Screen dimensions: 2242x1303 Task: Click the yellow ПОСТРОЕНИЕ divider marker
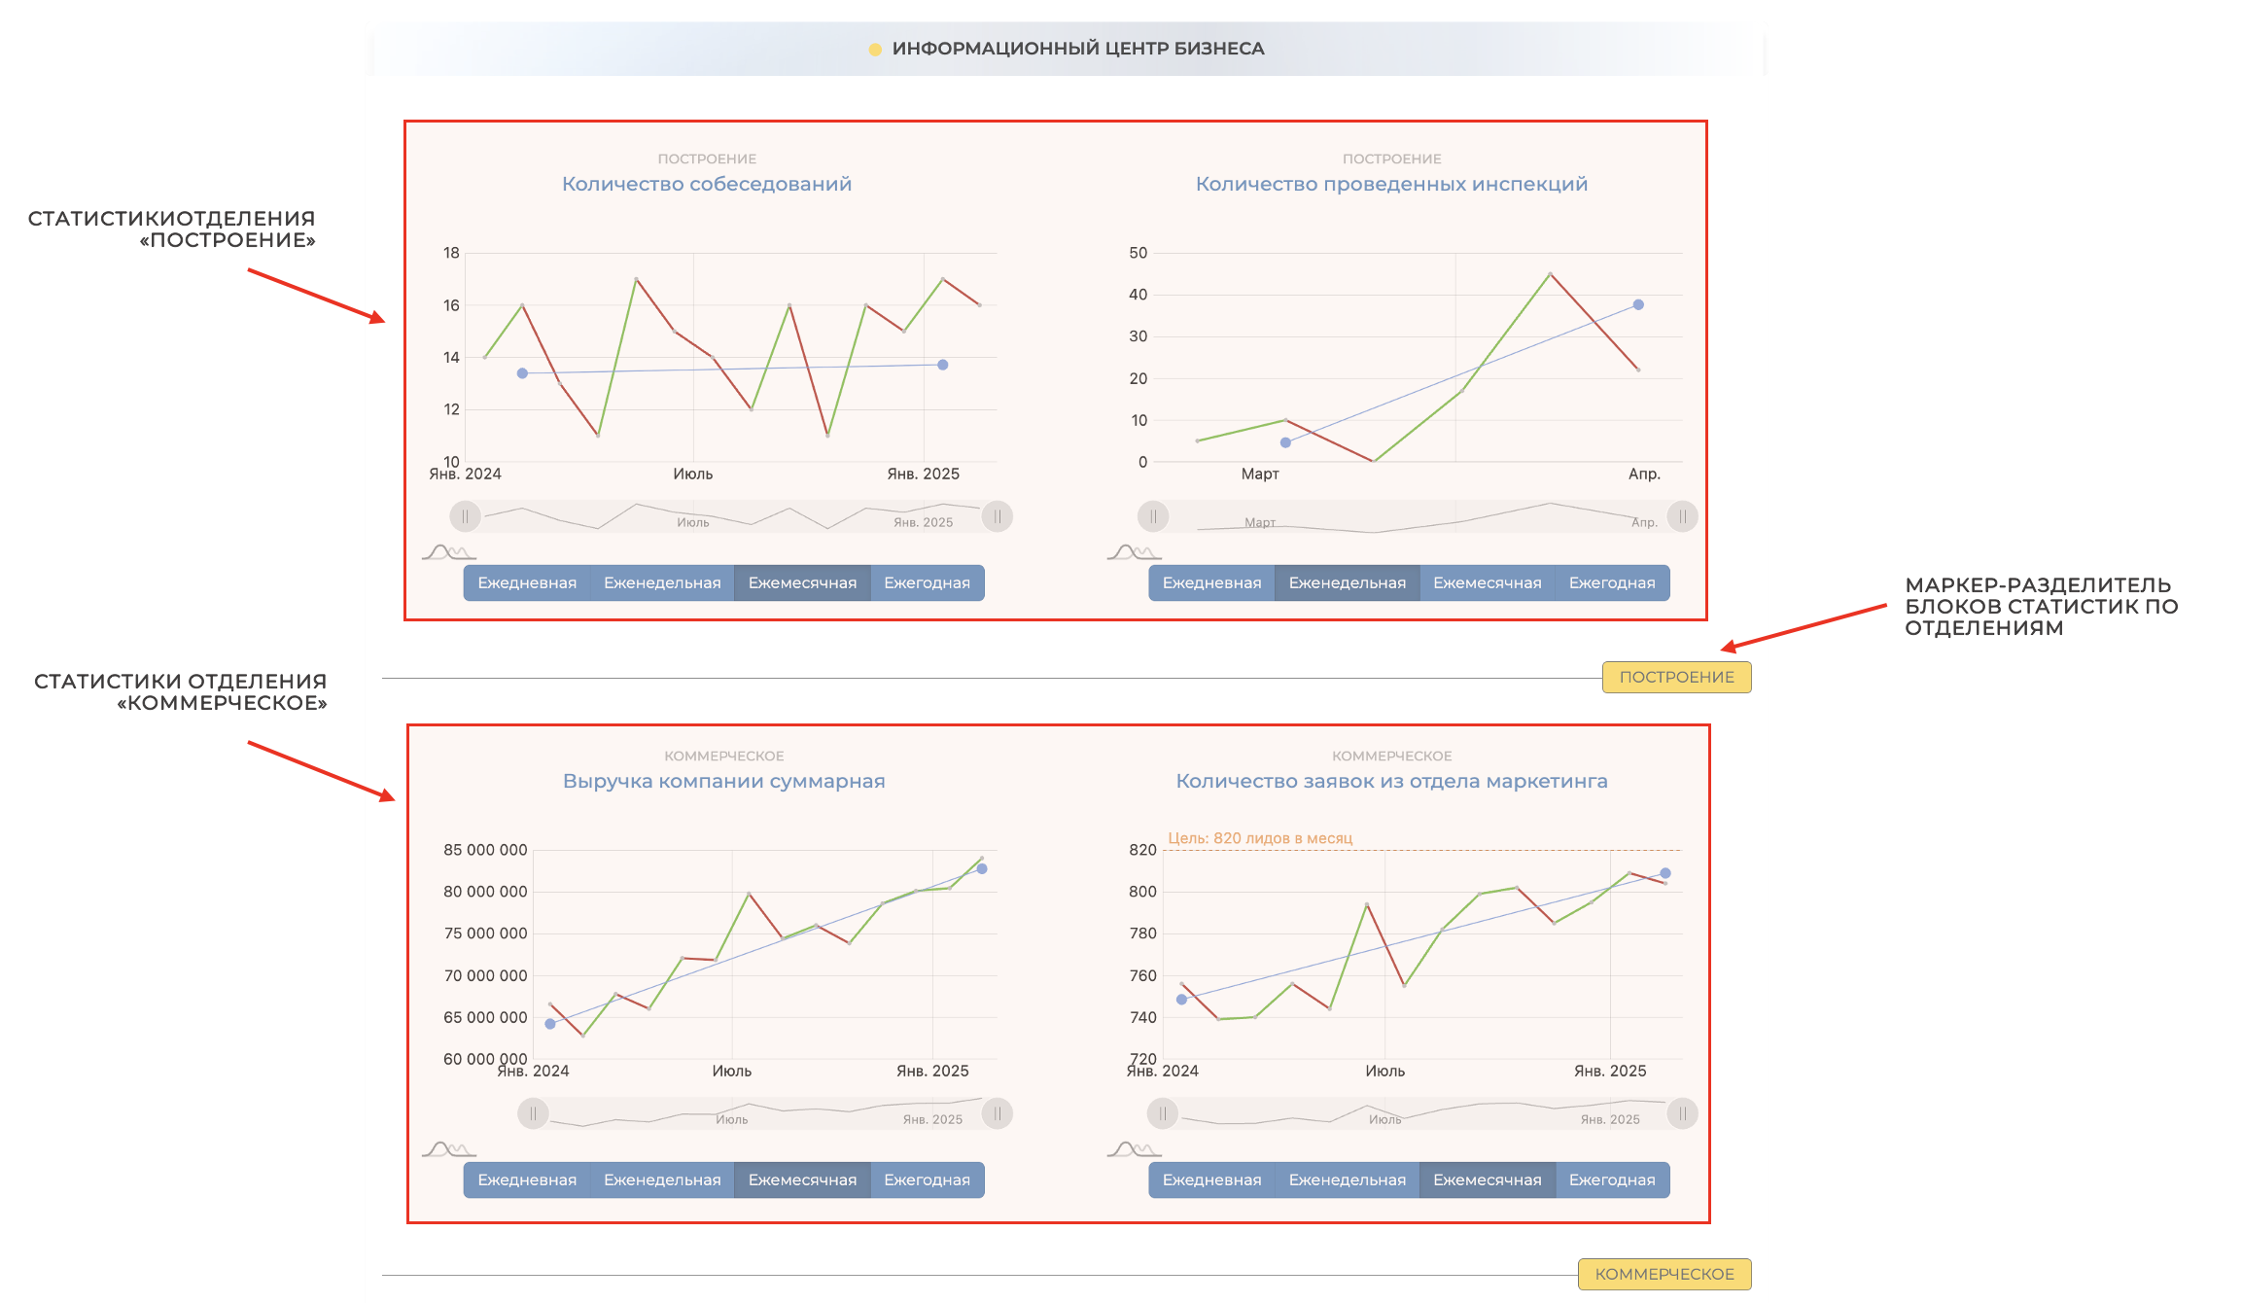[x=1676, y=678]
